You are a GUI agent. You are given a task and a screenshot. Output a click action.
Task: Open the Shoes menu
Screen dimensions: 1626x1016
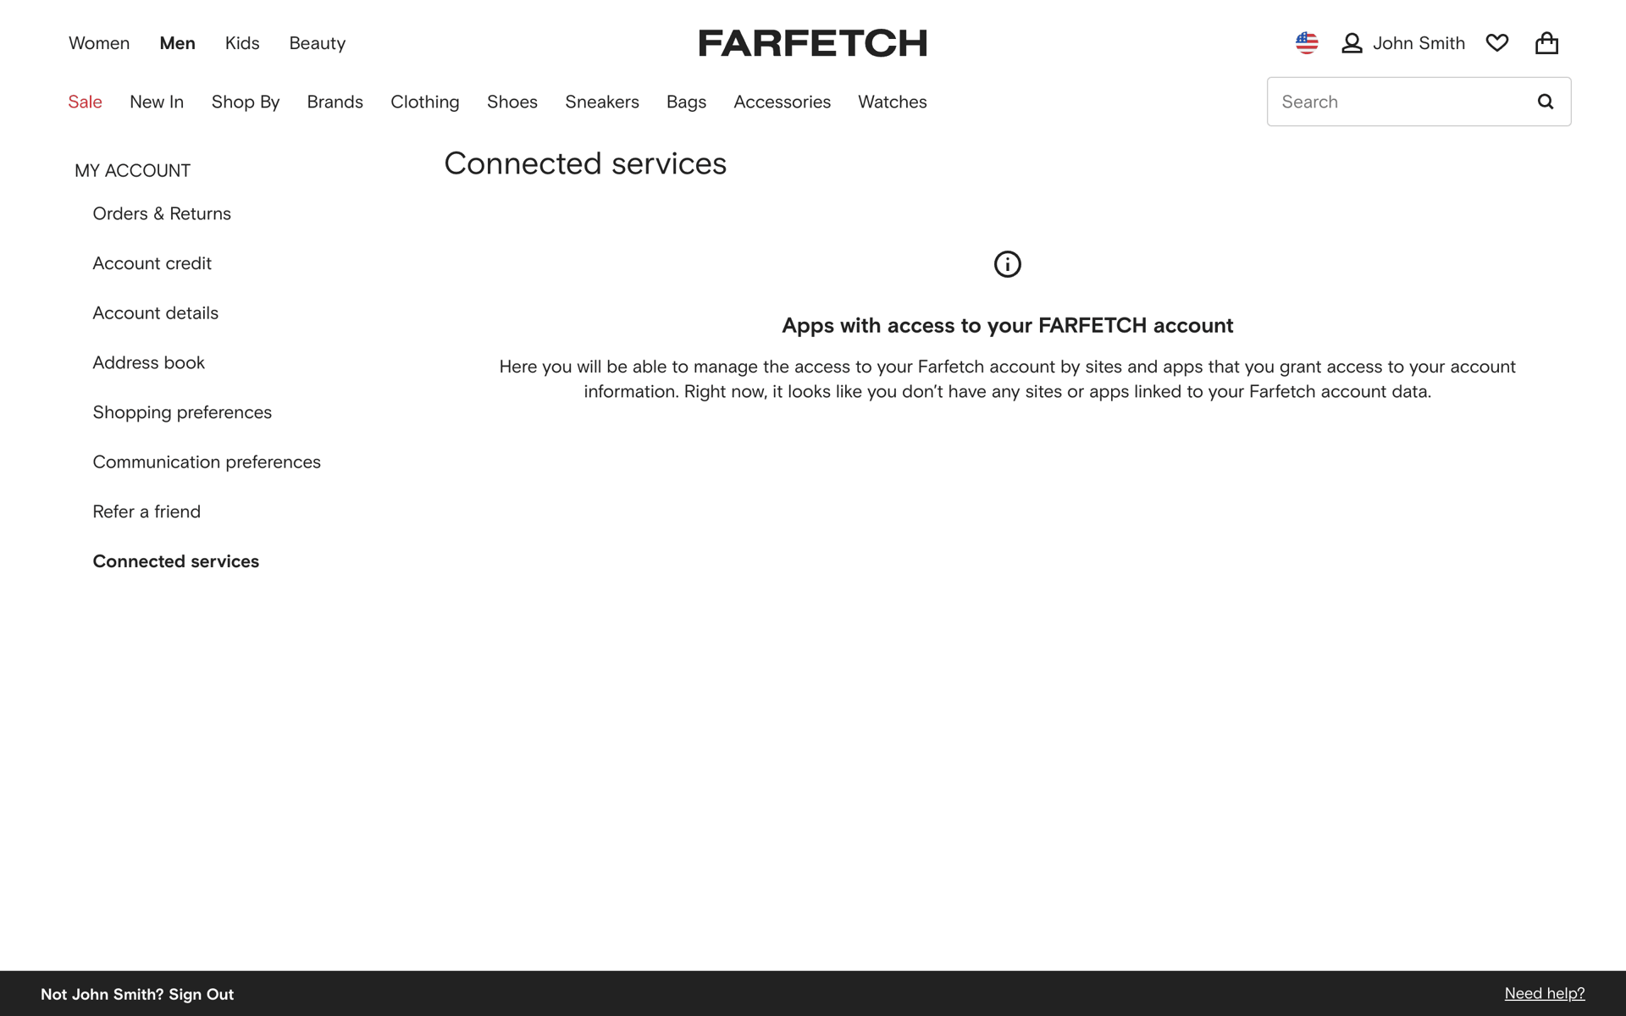click(512, 102)
